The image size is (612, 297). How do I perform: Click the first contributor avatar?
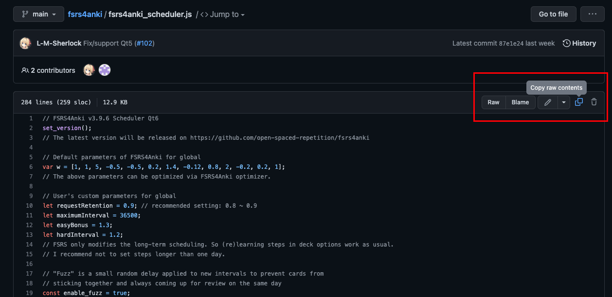coord(89,70)
